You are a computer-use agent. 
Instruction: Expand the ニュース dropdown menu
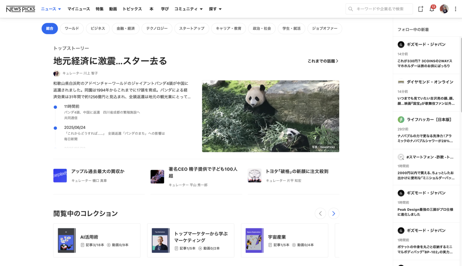[x=51, y=9]
